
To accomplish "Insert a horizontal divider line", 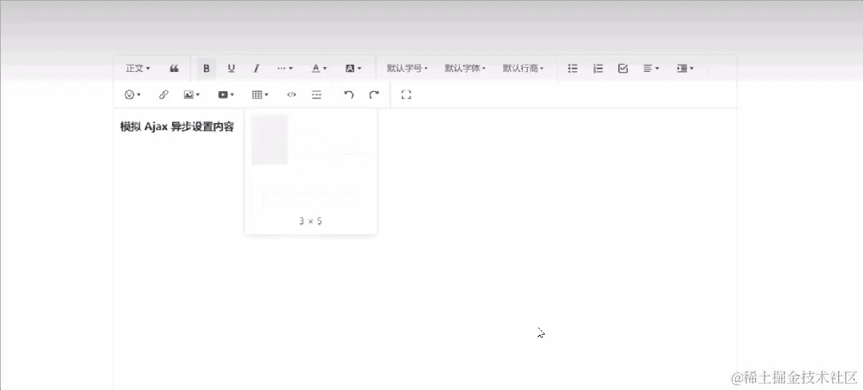I will [317, 94].
